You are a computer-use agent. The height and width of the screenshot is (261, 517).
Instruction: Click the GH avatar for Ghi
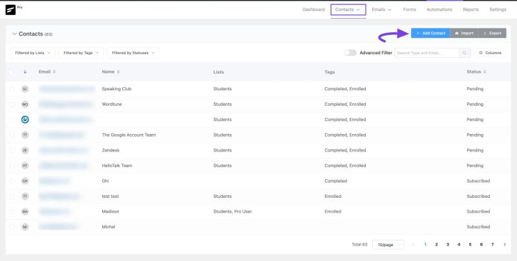(x=25, y=181)
